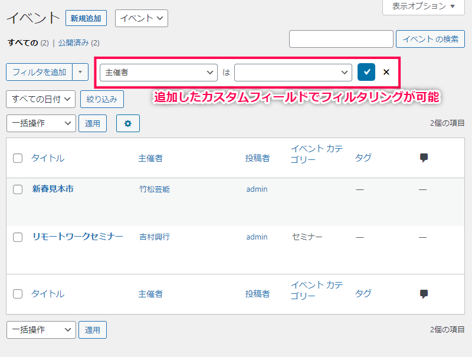This screenshot has height=357, width=472.
Task: Check the リモートワークセミナー row checkbox
Action: click(x=18, y=237)
